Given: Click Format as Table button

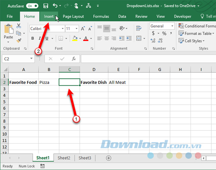Looking at the screenshot, I should coord(197,33).
